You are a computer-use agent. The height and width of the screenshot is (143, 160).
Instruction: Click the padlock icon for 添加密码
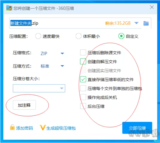pyautogui.click(x=12, y=127)
